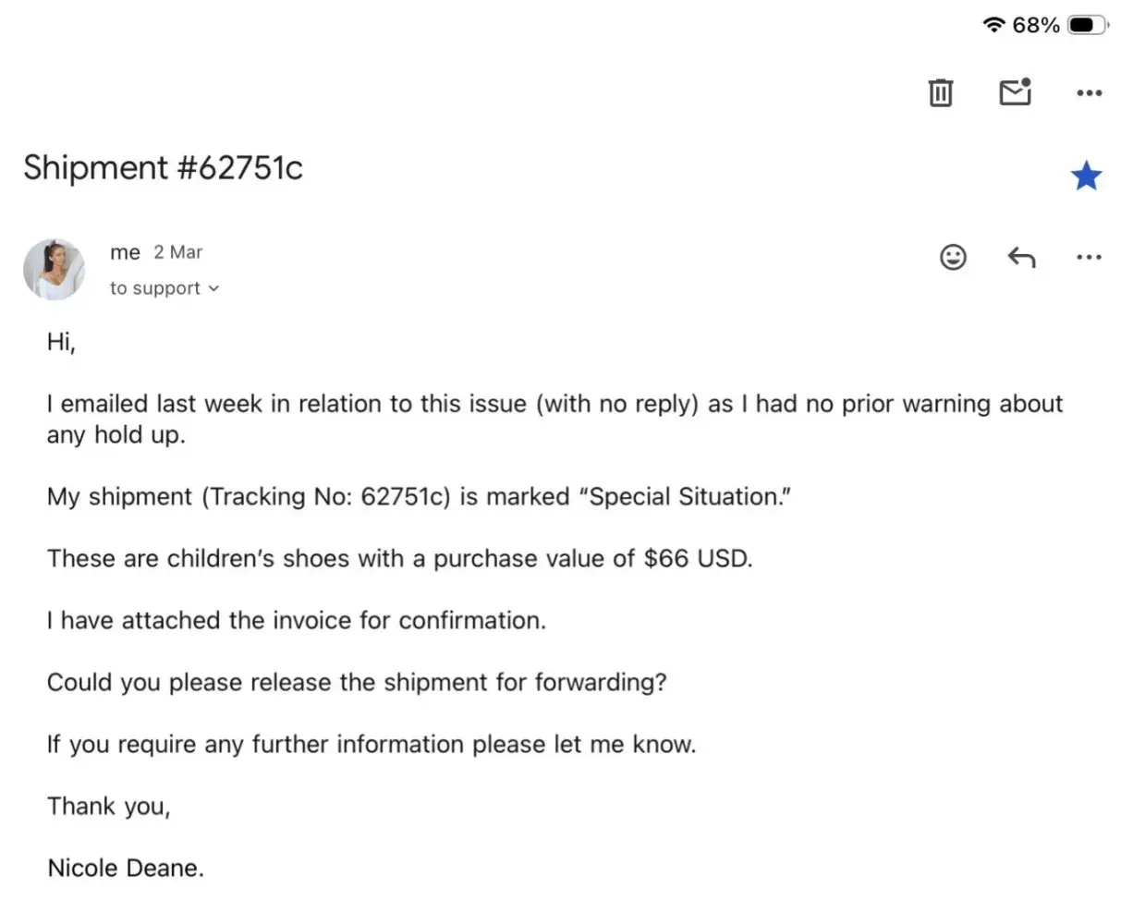Tap the battery icon in the status bar
Screen dimensions: 1133x924
click(1088, 25)
